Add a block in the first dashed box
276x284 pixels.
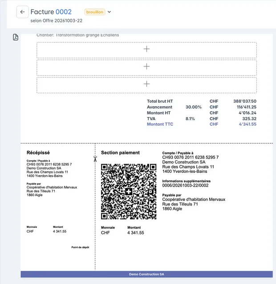point(146,50)
